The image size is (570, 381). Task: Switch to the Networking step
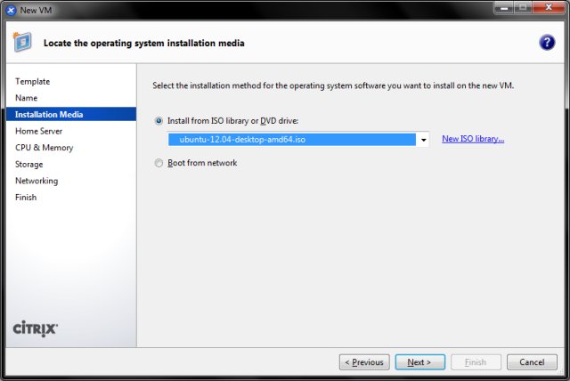coord(37,181)
